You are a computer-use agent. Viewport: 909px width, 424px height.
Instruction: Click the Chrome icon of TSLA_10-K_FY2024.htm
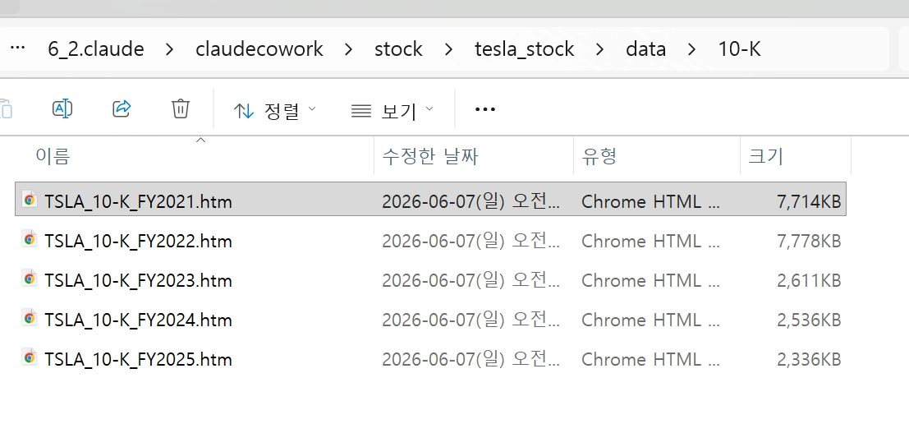(x=29, y=319)
